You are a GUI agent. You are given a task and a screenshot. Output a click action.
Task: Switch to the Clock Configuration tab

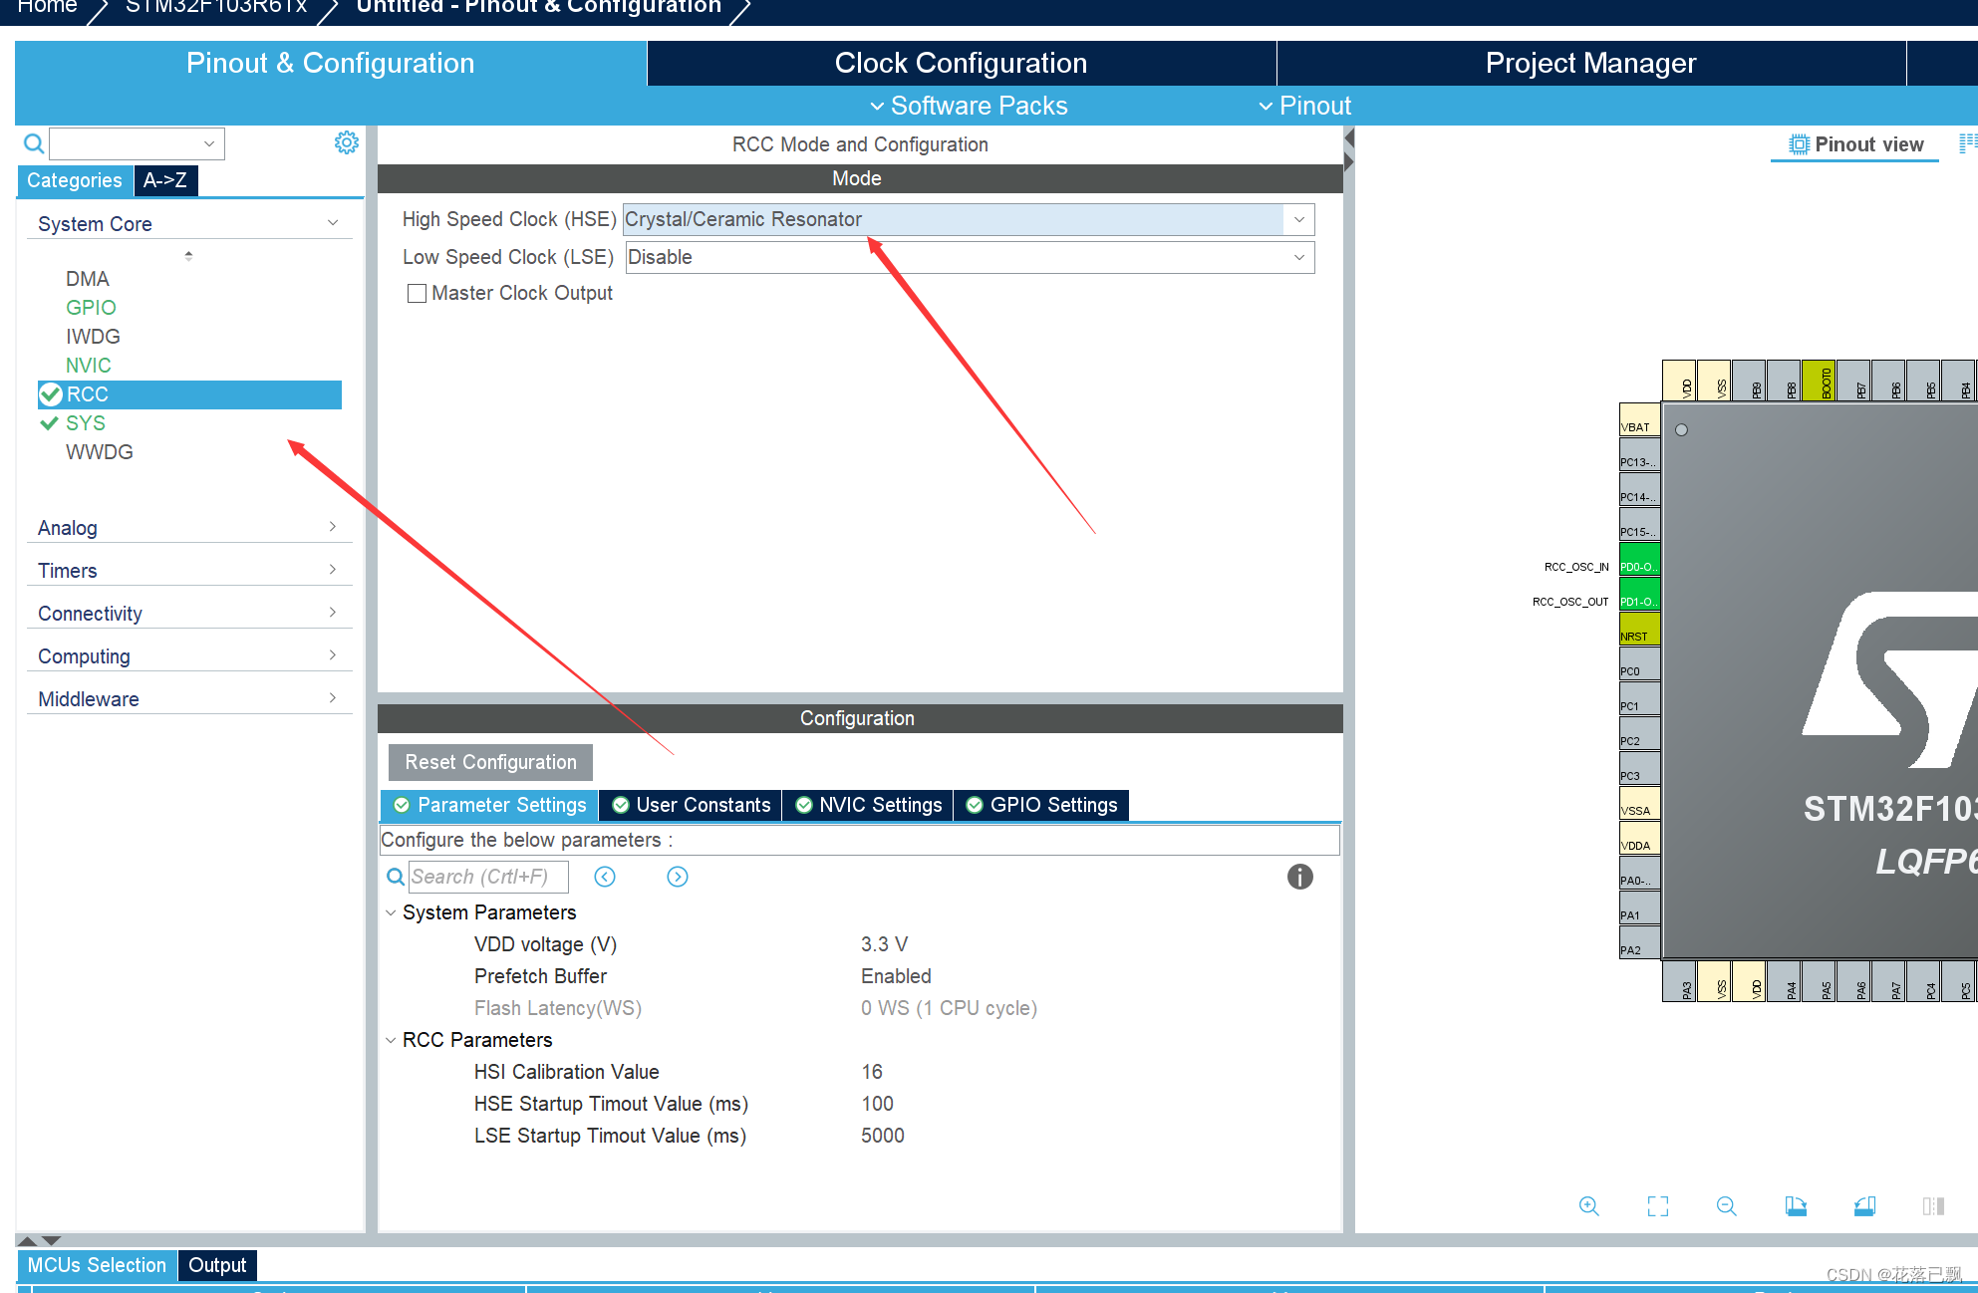(x=961, y=63)
